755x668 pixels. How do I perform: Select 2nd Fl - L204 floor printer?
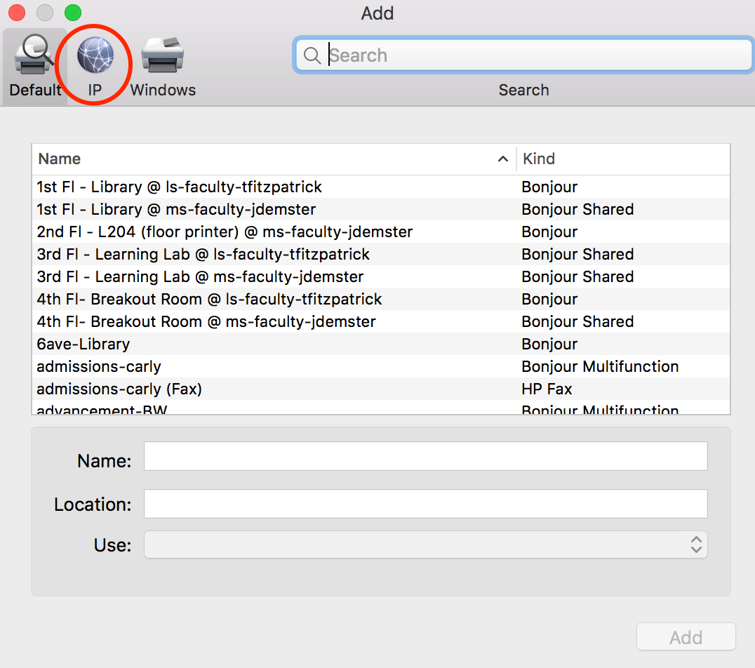(x=225, y=232)
